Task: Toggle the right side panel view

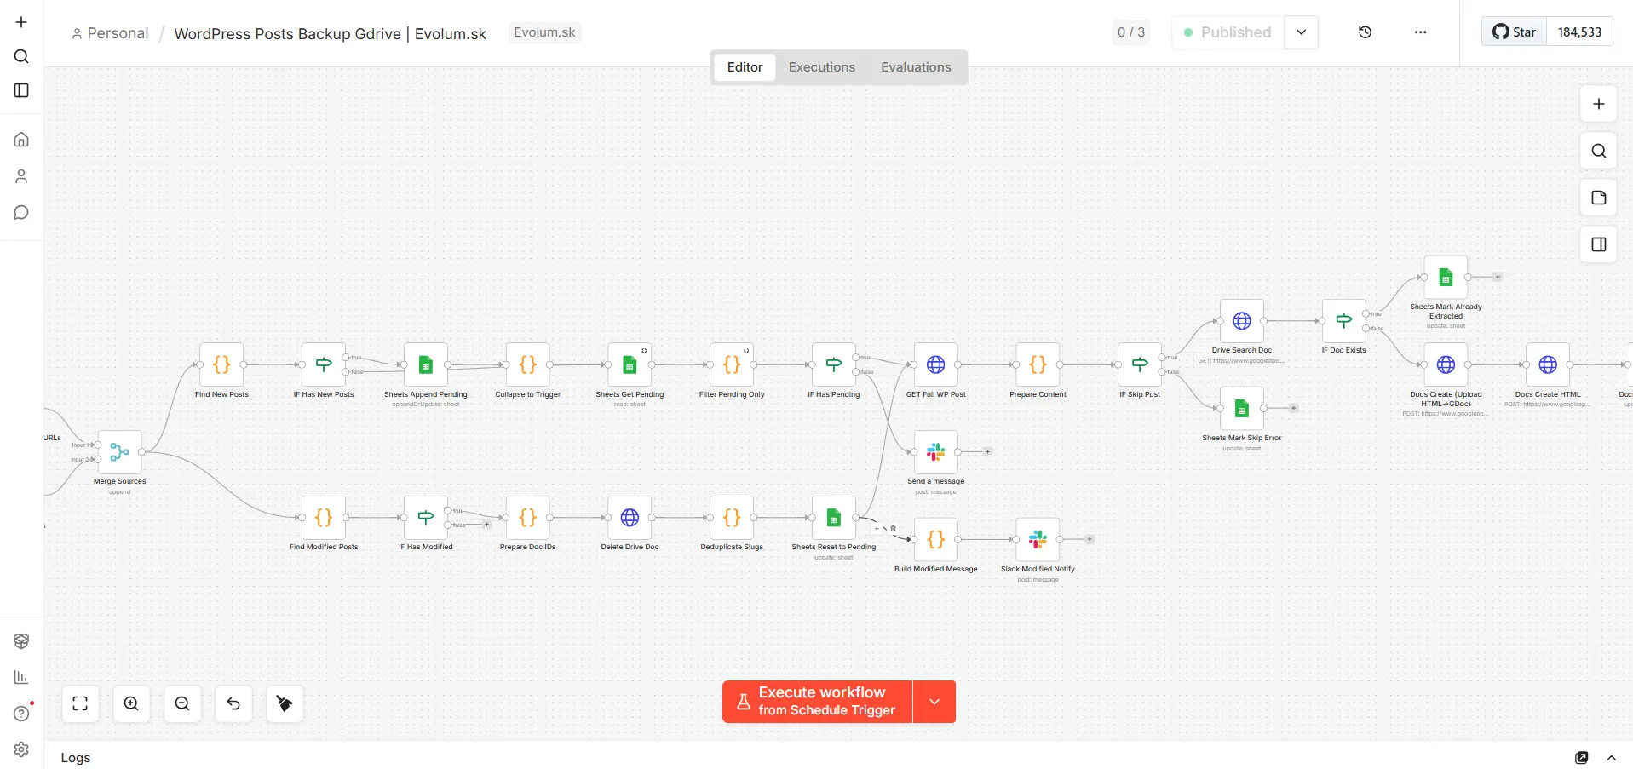Action: 1598,244
